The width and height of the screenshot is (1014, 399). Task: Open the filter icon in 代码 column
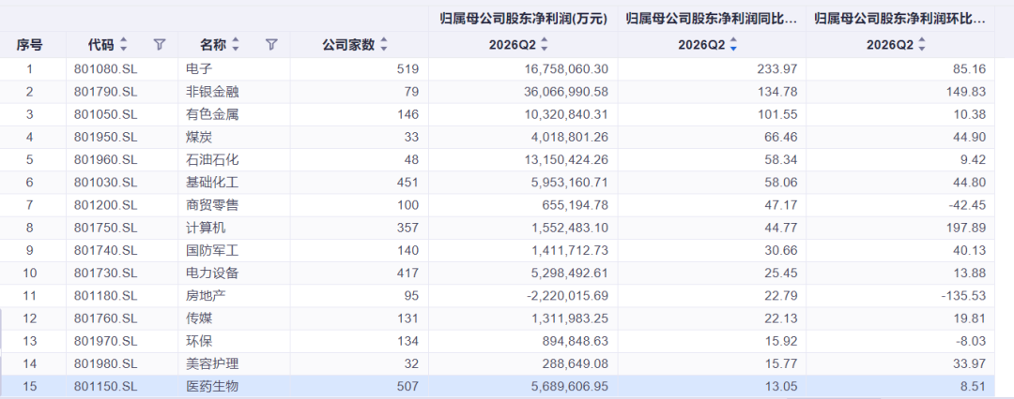[160, 45]
